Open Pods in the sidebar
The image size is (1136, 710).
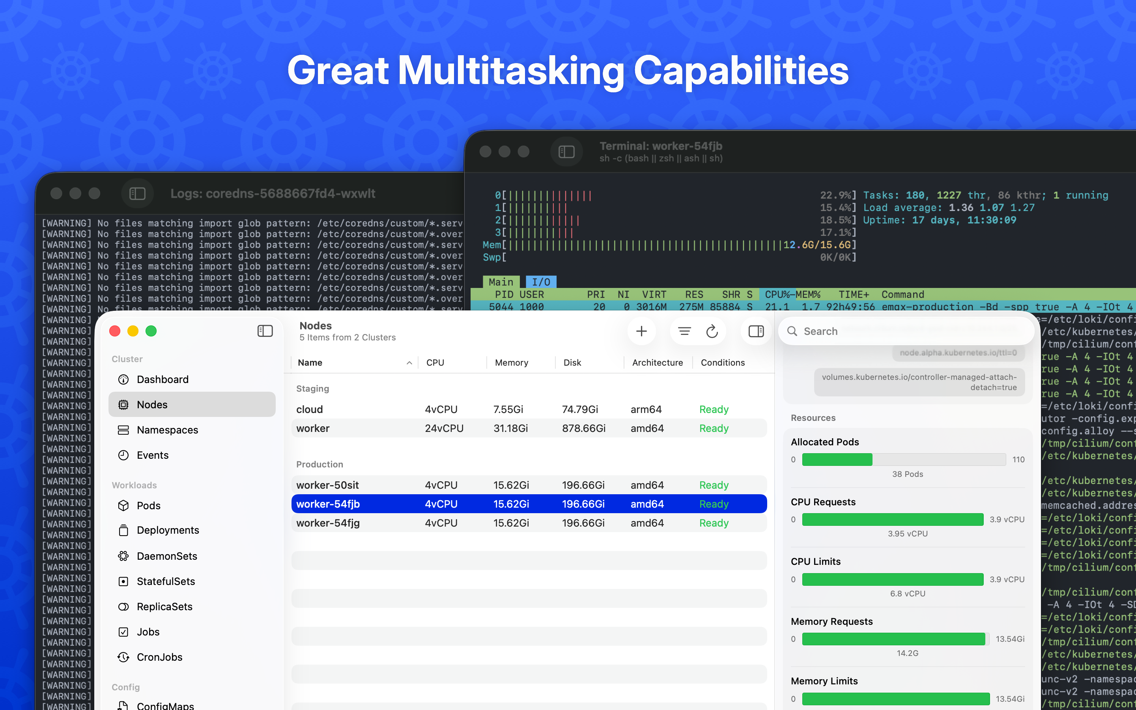[x=192, y=505]
